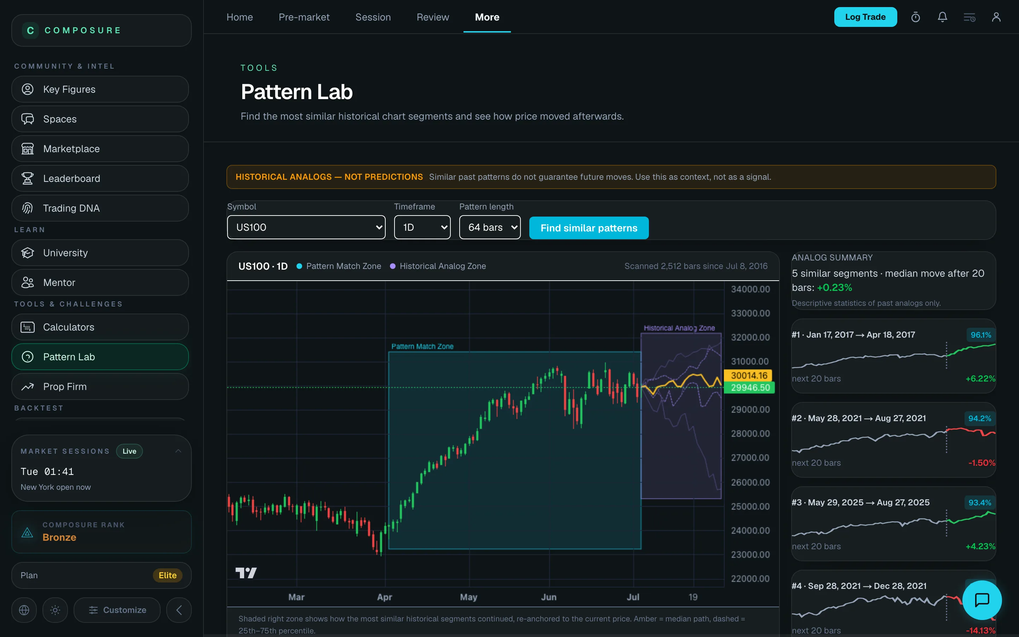Open the Timeframe 1D dropdown

point(422,228)
